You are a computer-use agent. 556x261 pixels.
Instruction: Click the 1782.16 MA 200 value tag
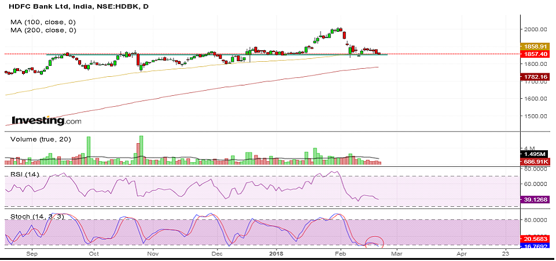coord(536,76)
